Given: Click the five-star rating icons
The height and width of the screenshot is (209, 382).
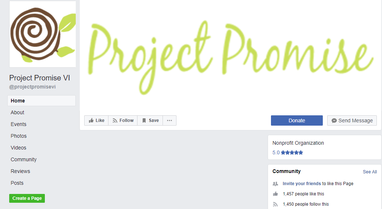Looking at the screenshot, I should (x=292, y=152).
